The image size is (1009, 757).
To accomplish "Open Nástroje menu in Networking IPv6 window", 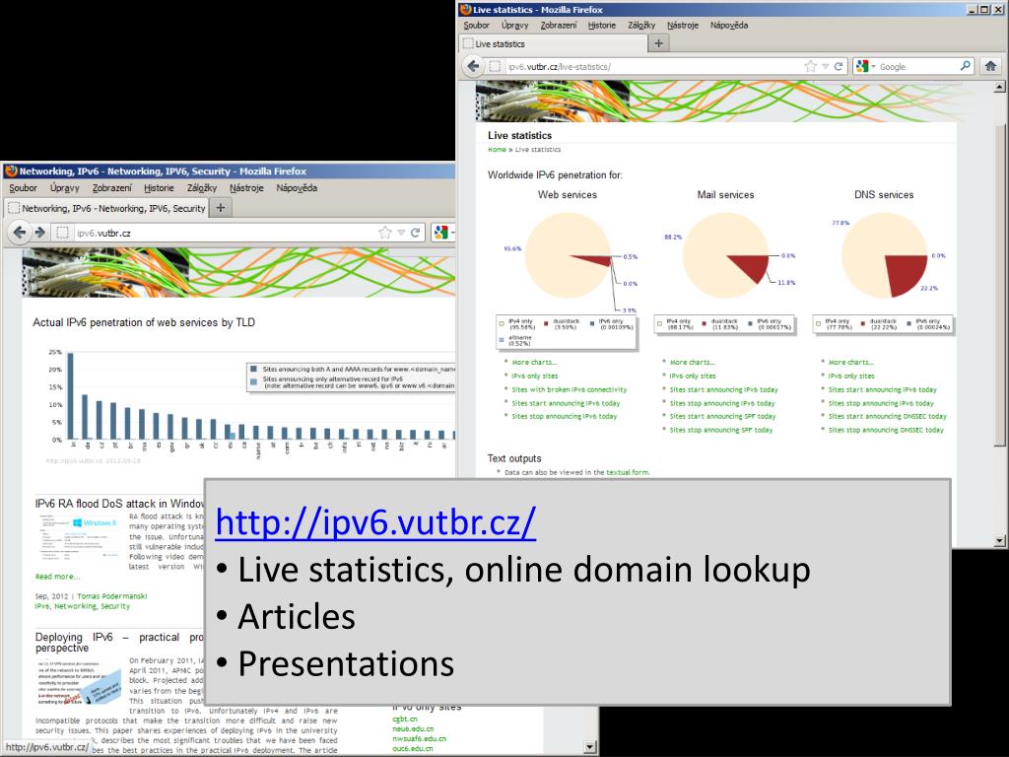I will coord(246,188).
